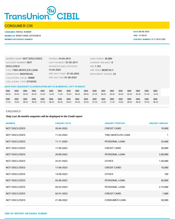This screenshot has width=175, height=219.
Task: Select the yellow CONSUMER CIR banner
Action: pyautogui.click(x=87, y=25)
